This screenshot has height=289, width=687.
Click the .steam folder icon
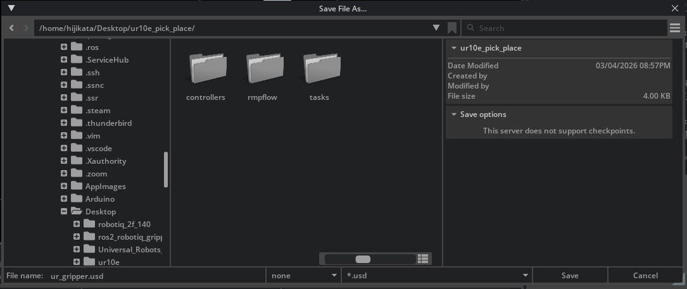[x=77, y=110]
